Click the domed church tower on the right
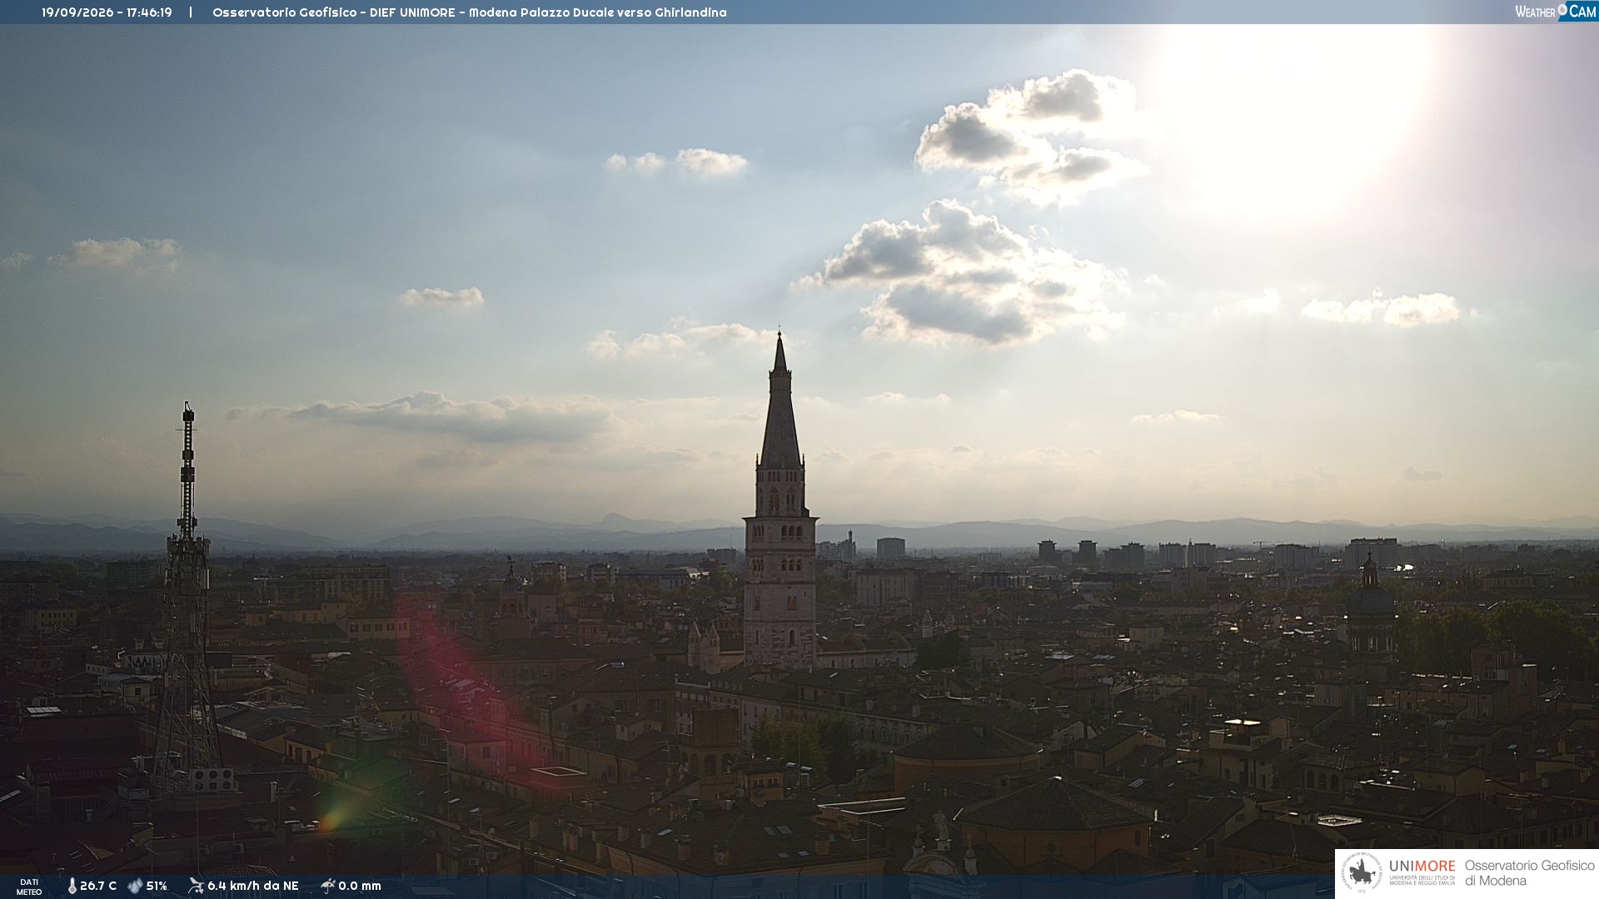Screen dimensions: 1599x899 coord(1370,612)
